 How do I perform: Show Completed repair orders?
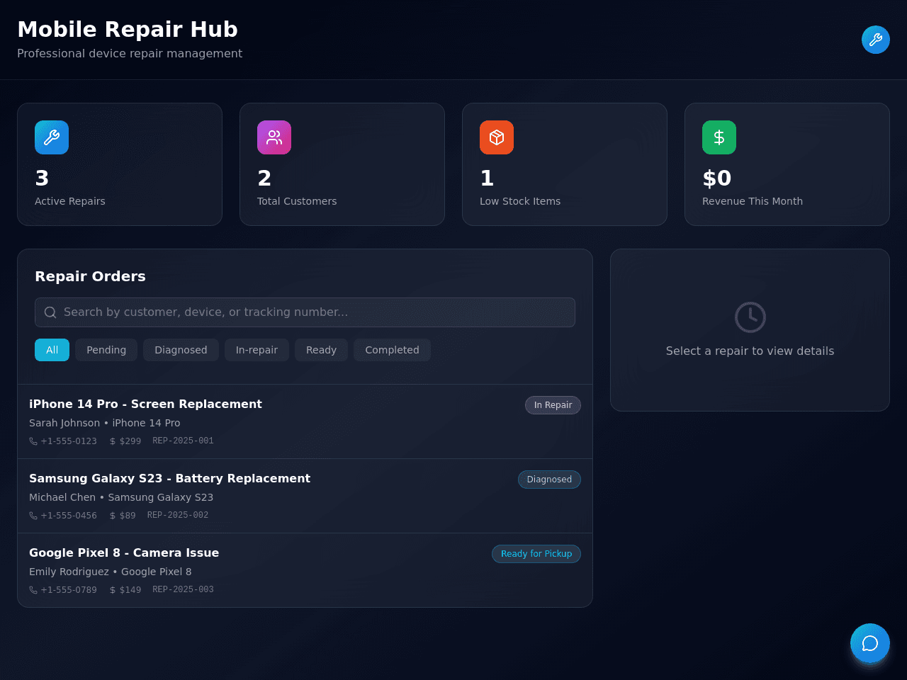click(x=392, y=350)
